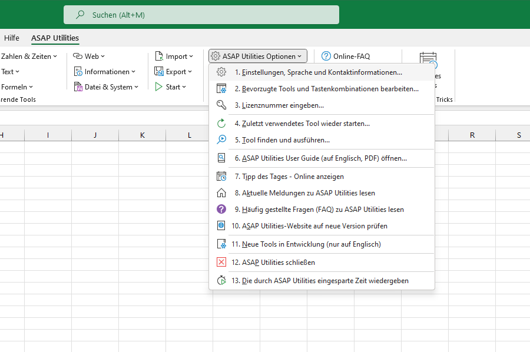
Task: Click the Bevorzugte Tools table-gear icon
Action: [x=221, y=88]
